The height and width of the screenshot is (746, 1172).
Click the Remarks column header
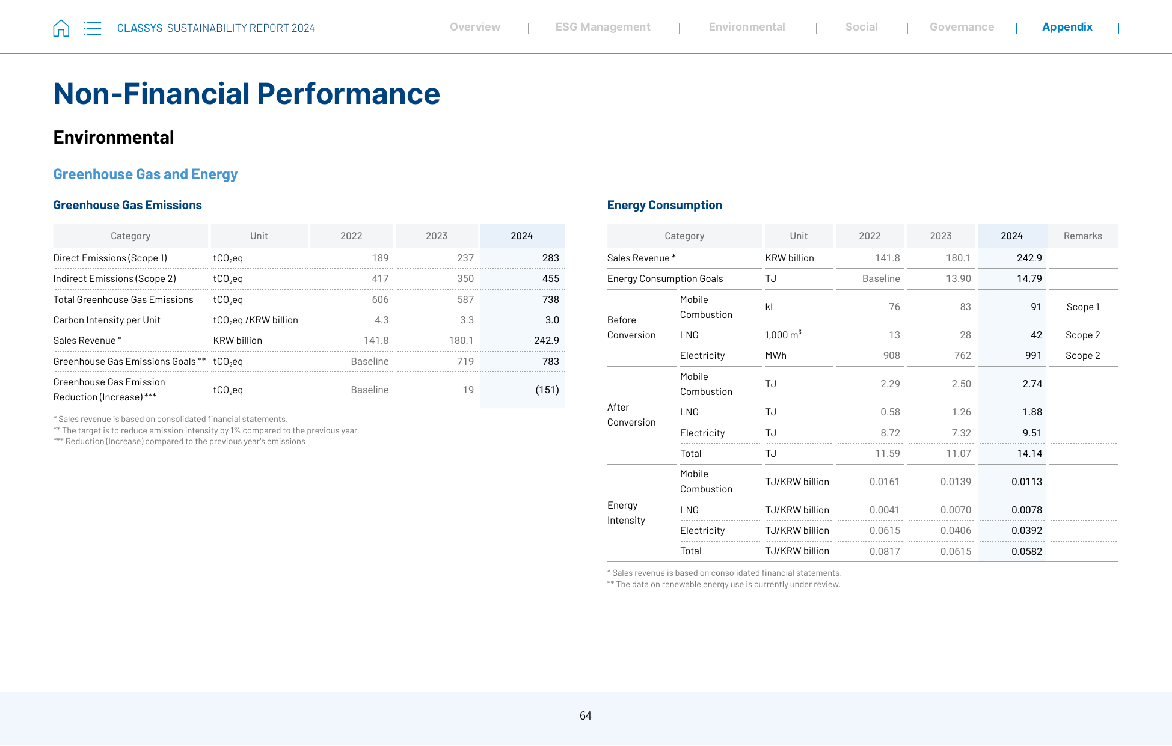tap(1082, 236)
